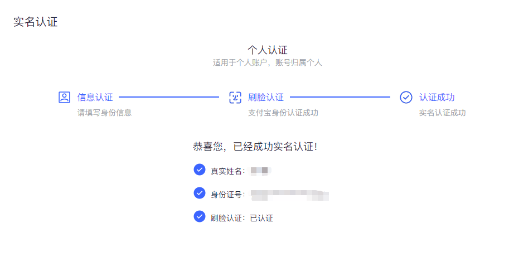Click the 认证成功 circled checkmark icon
Screen dimensions: 509x276
click(x=406, y=97)
